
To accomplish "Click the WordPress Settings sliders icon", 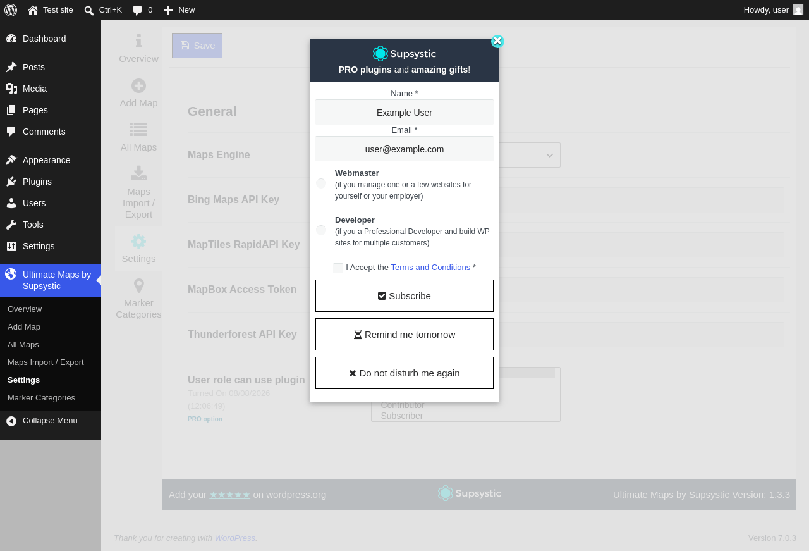I will (x=11, y=246).
